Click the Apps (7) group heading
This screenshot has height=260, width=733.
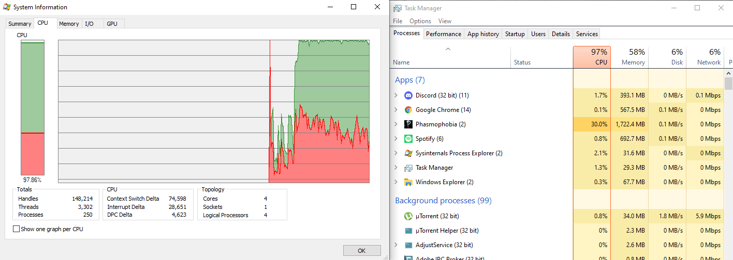(x=409, y=80)
